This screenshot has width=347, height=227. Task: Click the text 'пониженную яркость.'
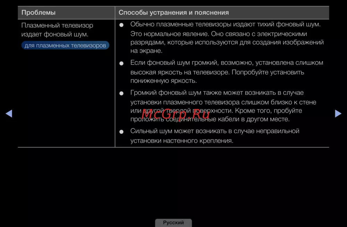coord(163,81)
